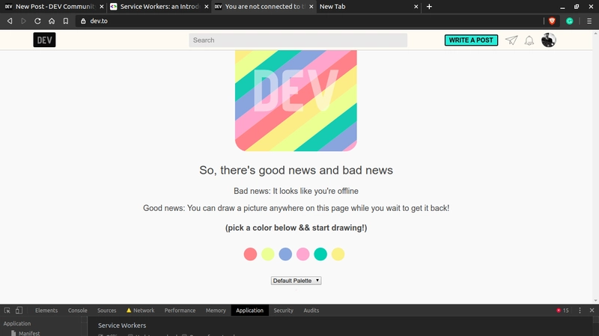This screenshot has width=599, height=336.
Task: Open the Default Palette dropdown
Action: click(296, 281)
